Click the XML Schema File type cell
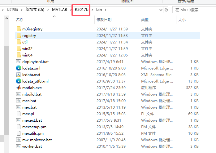 coord(156,75)
